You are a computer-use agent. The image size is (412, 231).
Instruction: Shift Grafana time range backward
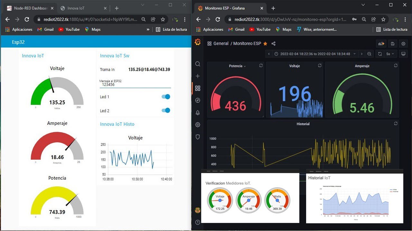269,54
